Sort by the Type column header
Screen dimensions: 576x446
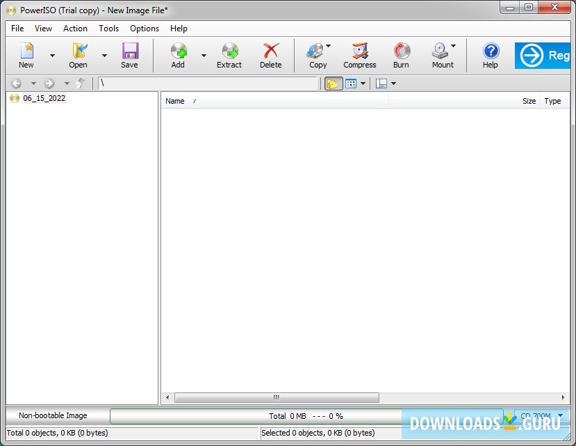pos(554,101)
